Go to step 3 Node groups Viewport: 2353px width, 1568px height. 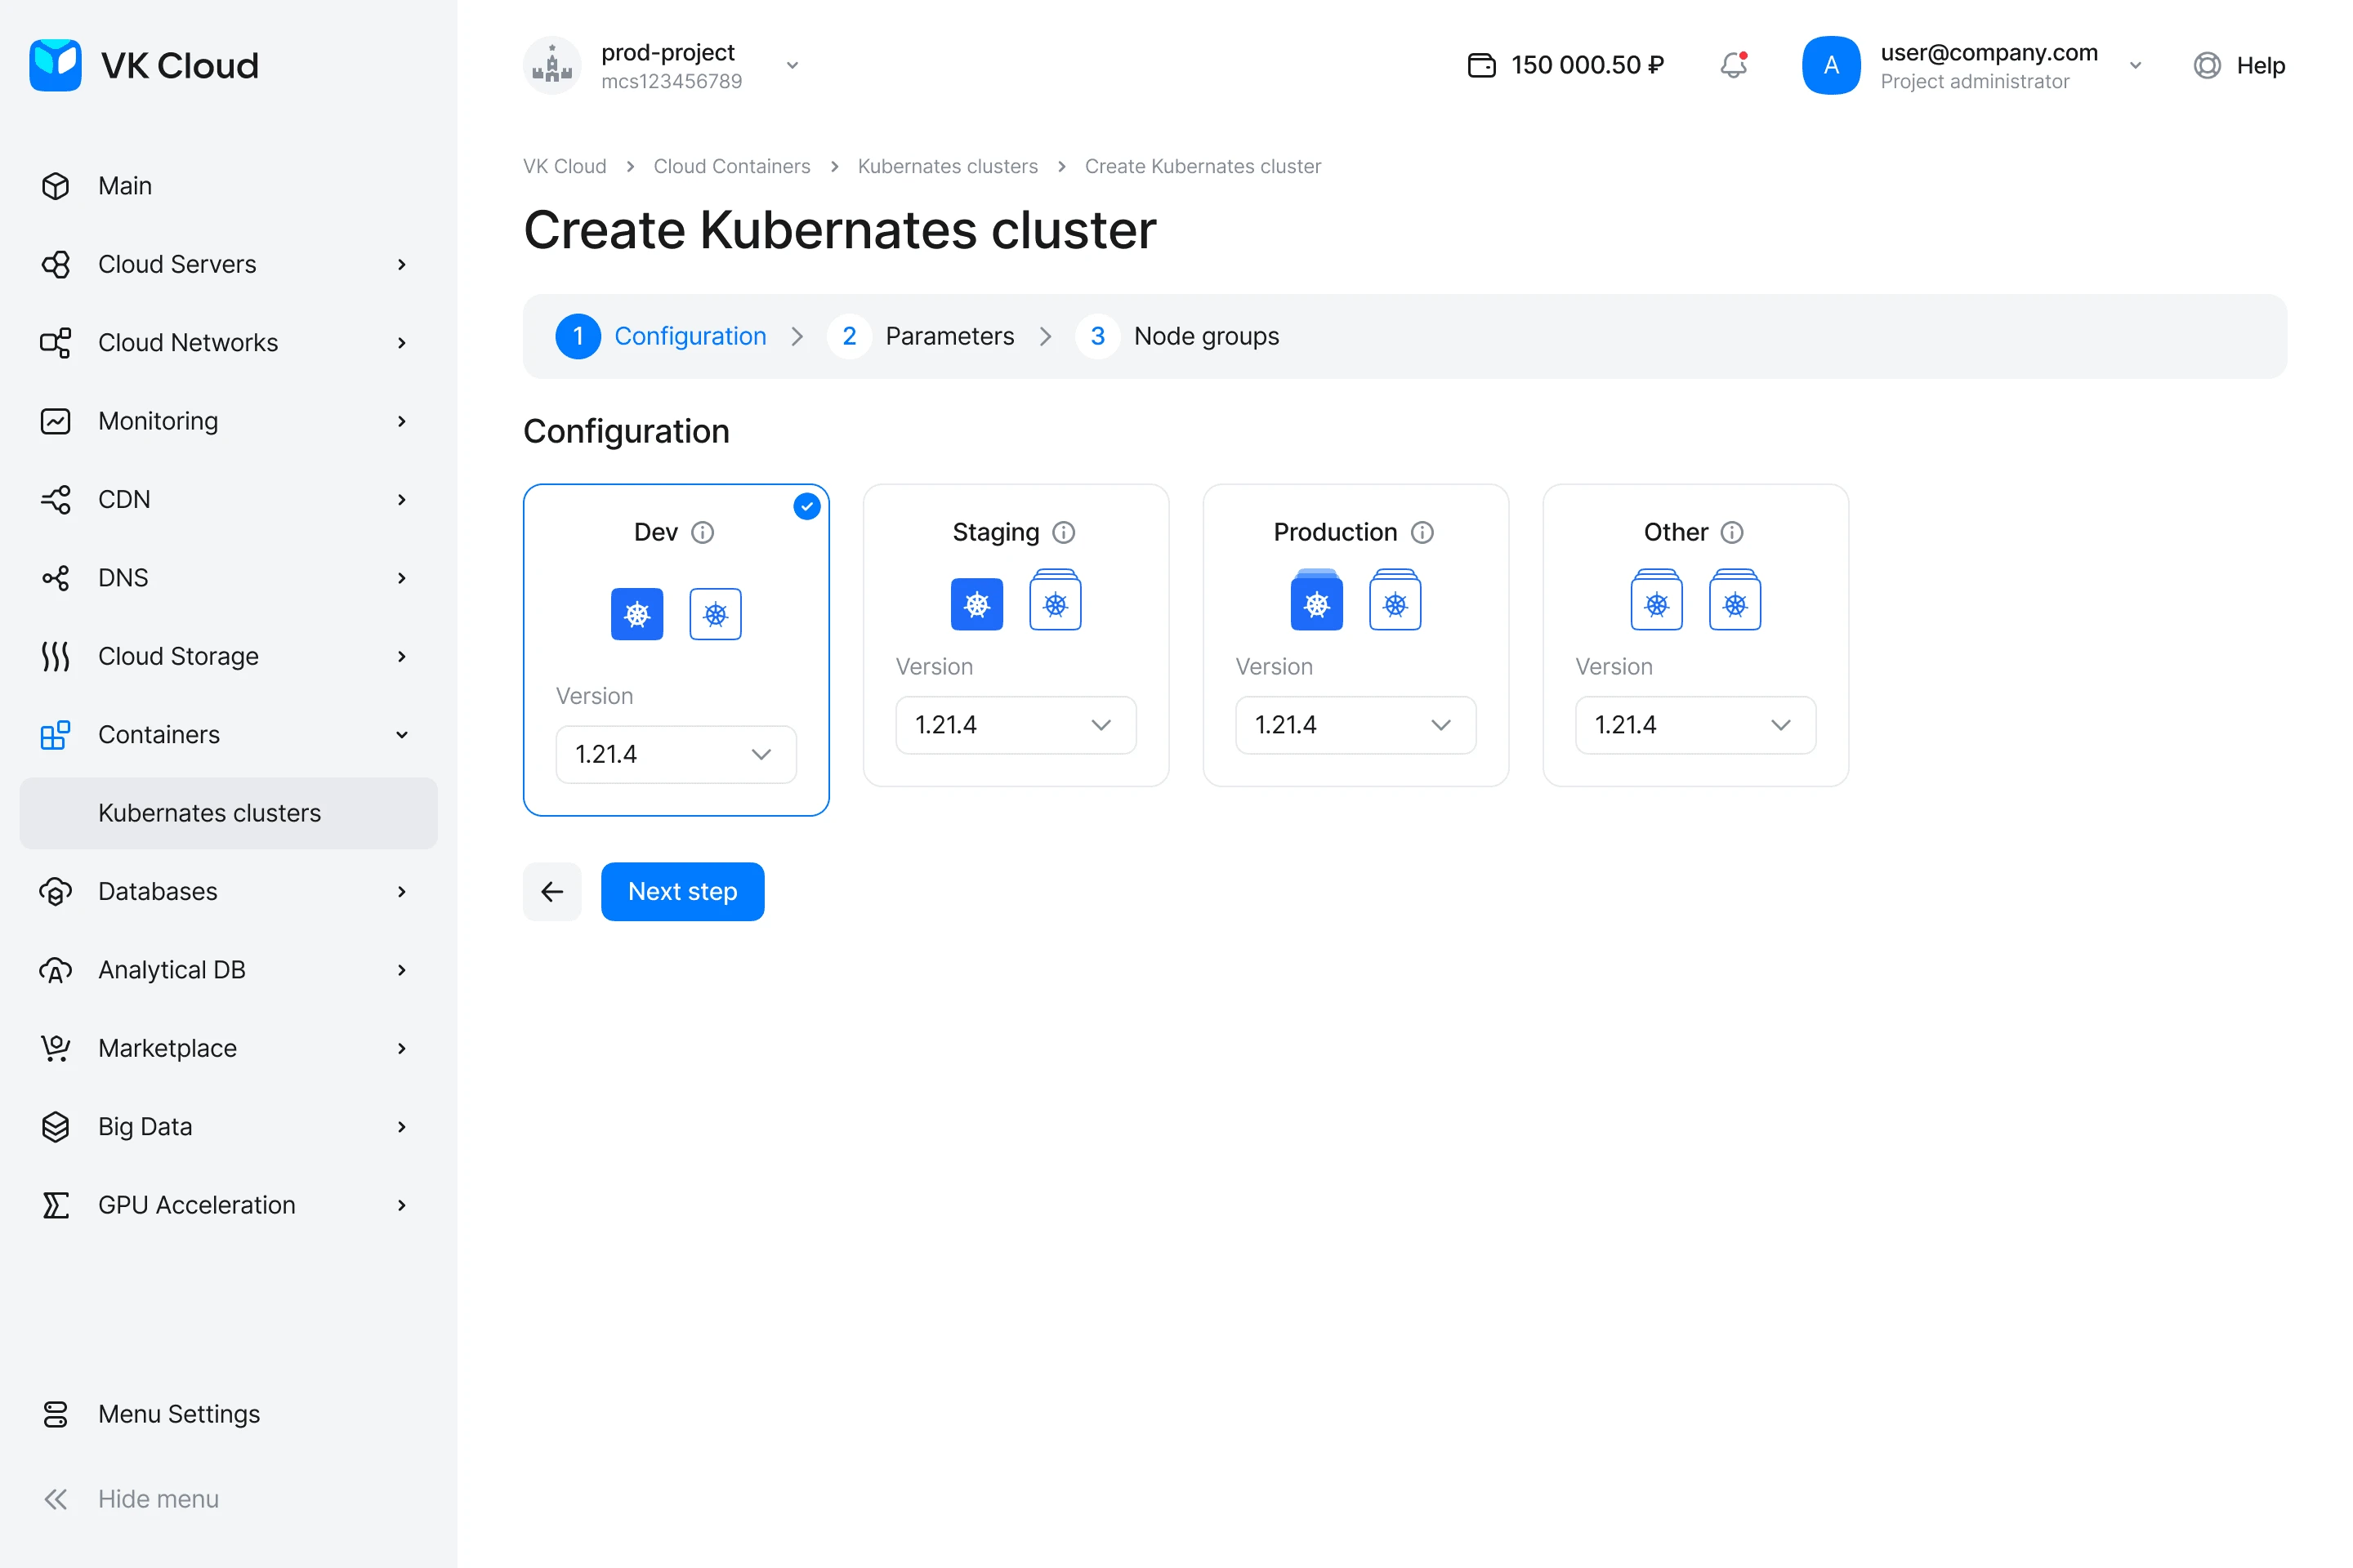point(1177,336)
